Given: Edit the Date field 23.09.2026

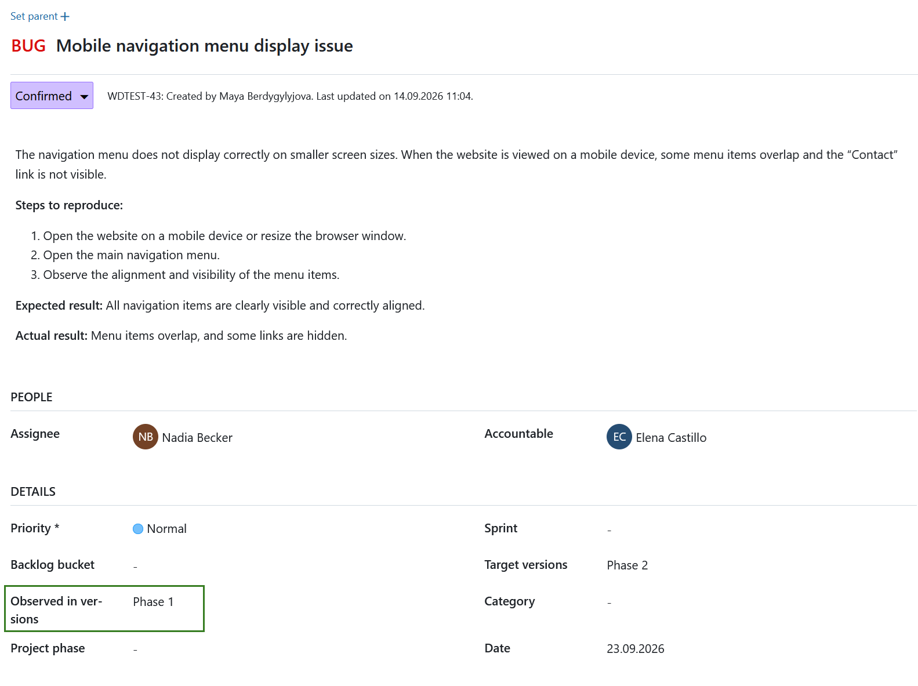Looking at the screenshot, I should (x=636, y=649).
